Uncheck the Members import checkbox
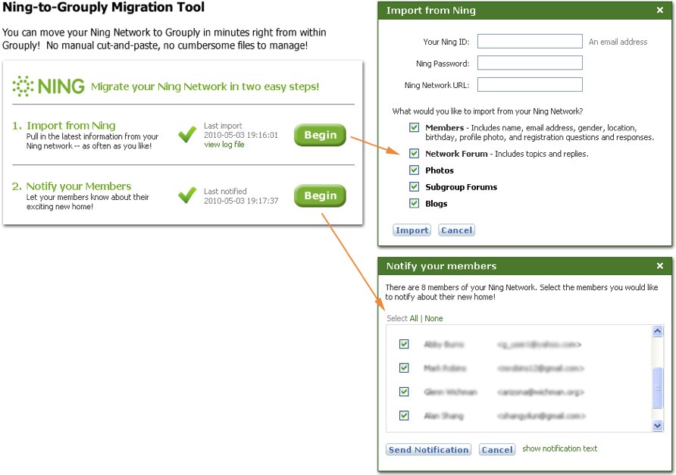The image size is (676, 475). pyautogui.click(x=414, y=127)
